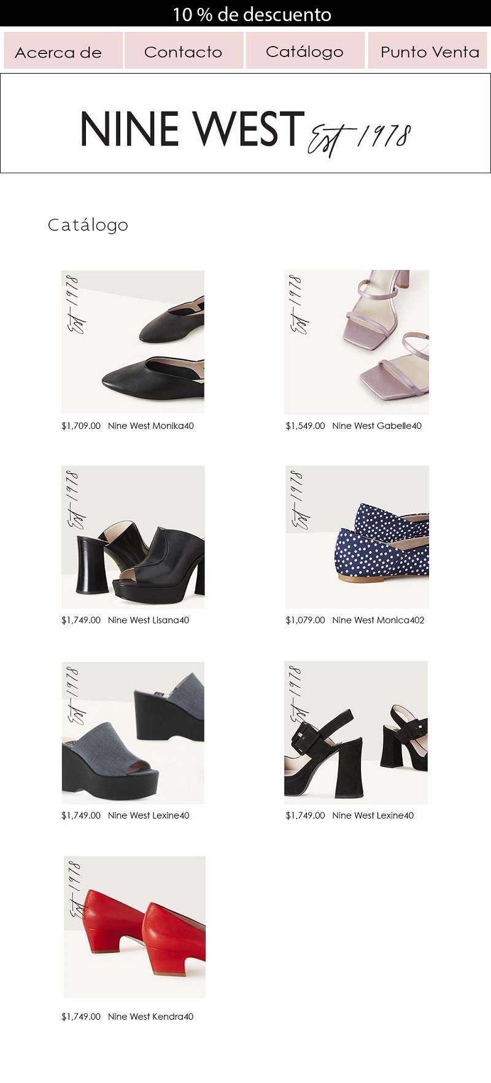The width and height of the screenshot is (491, 1083).
Task: Open the Nine West Monica402 text link
Action: [378, 620]
